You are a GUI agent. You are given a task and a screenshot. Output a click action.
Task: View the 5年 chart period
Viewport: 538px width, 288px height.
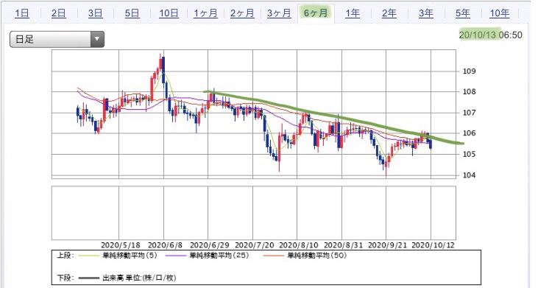462,13
